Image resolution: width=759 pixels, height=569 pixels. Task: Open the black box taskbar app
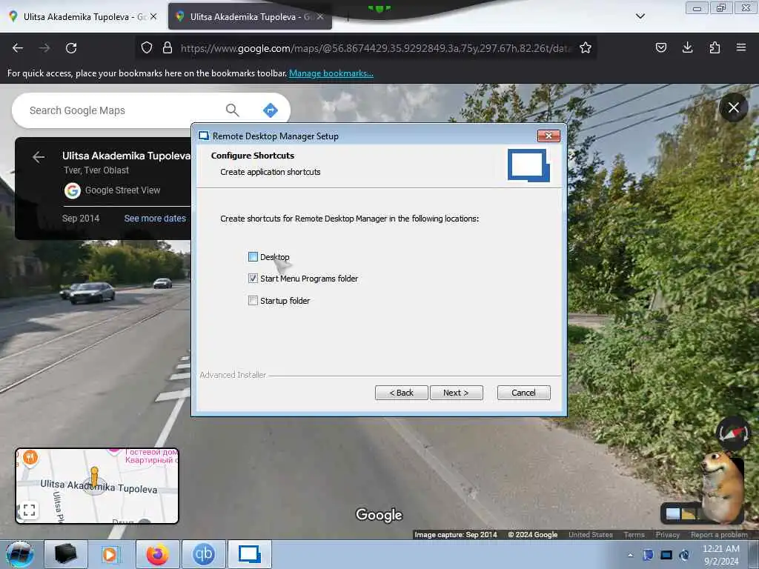tap(66, 554)
